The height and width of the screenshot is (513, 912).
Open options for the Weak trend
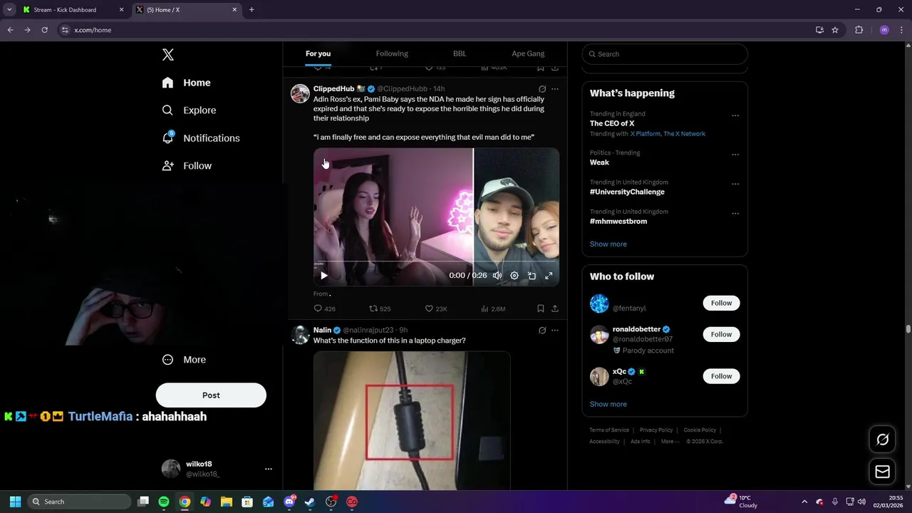(735, 155)
